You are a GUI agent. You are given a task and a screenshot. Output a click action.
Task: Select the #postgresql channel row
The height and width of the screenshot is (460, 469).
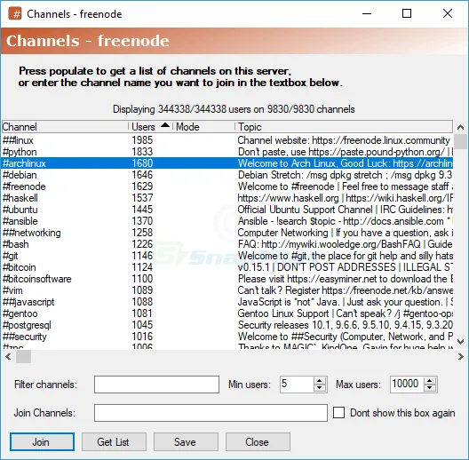tap(227, 325)
